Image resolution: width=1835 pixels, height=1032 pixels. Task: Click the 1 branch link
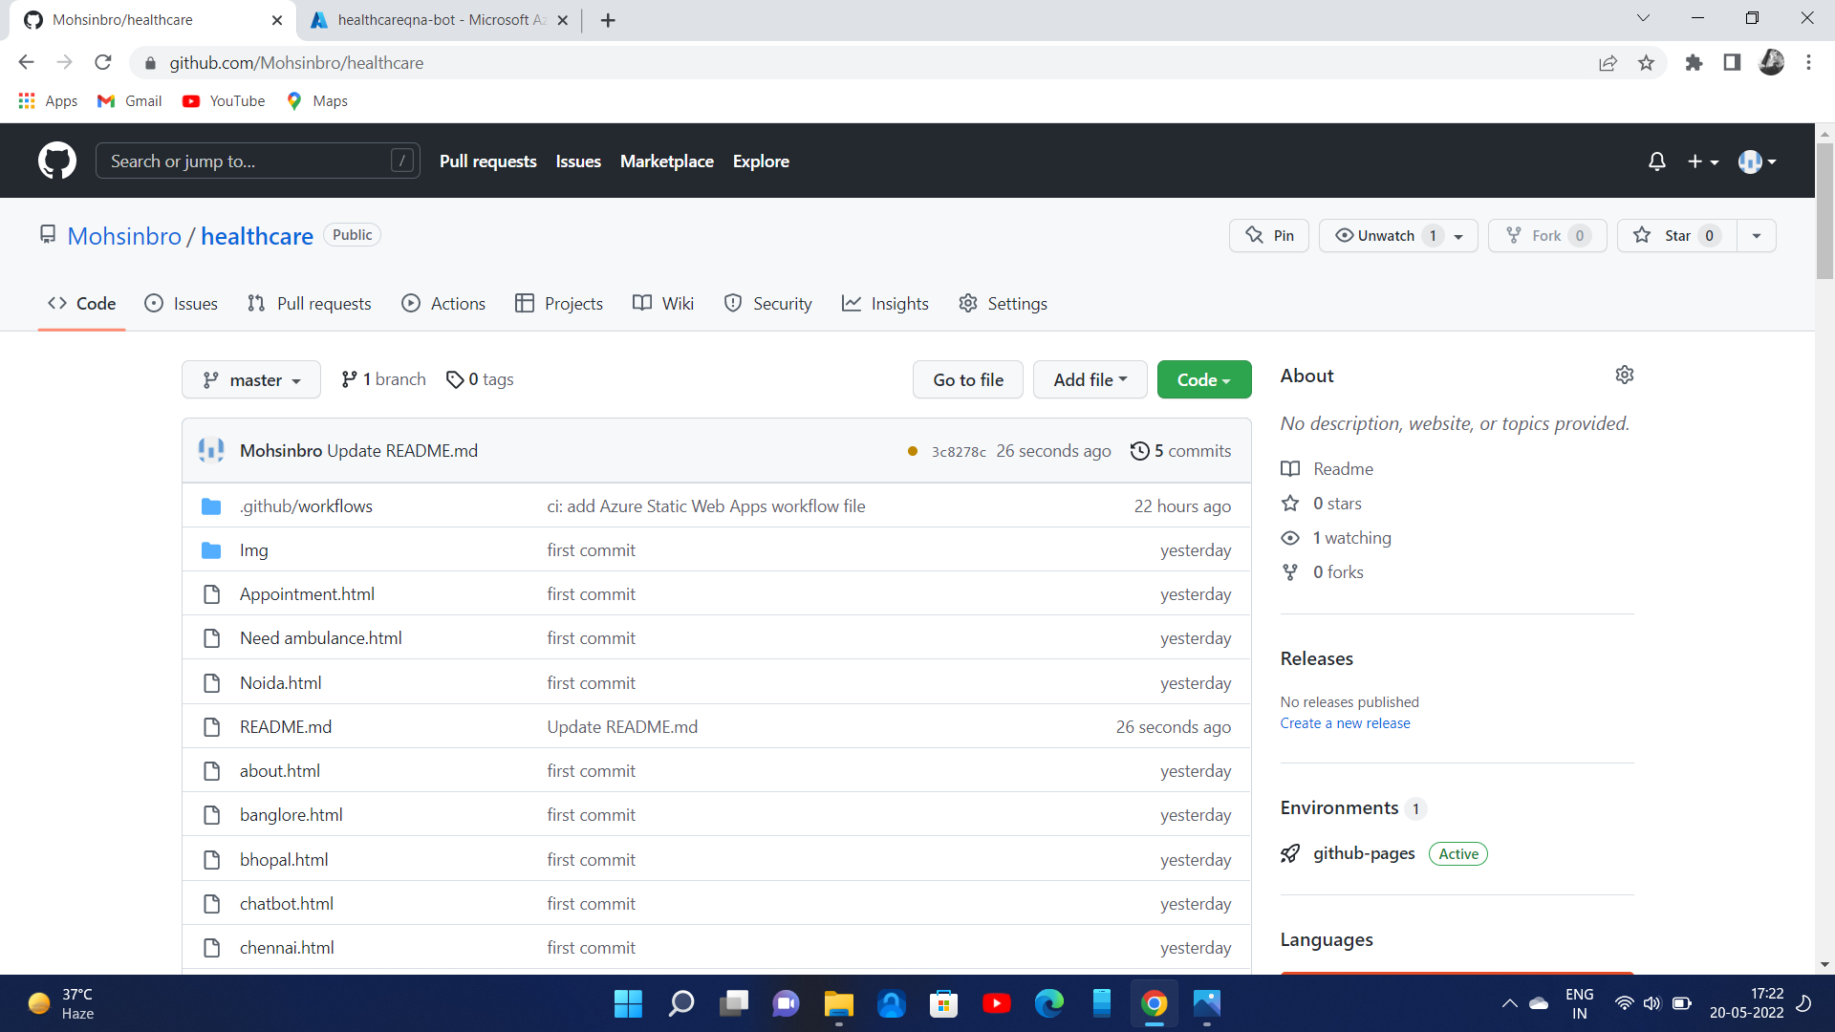pyautogui.click(x=383, y=380)
